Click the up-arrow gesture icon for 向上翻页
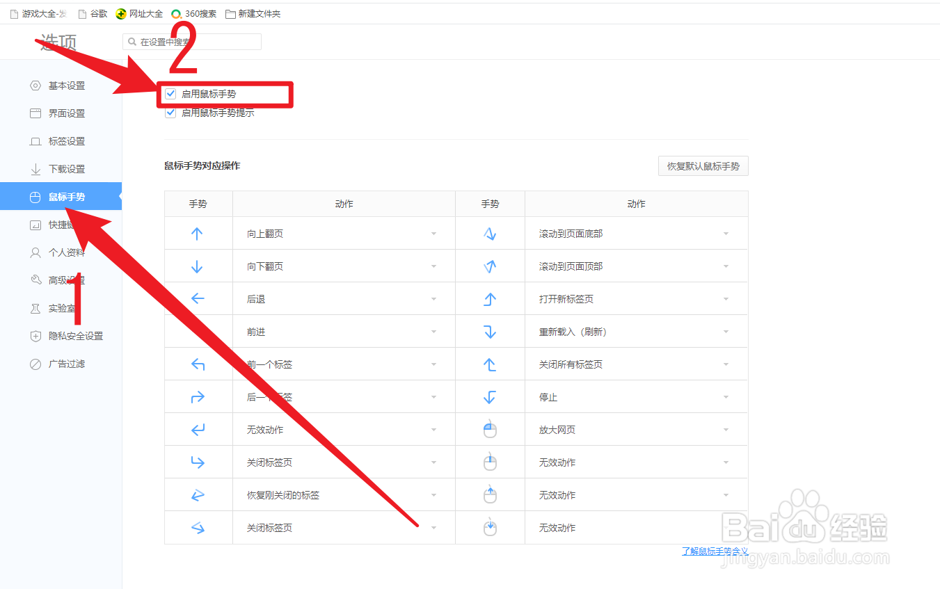The height and width of the screenshot is (589, 940). click(x=197, y=234)
